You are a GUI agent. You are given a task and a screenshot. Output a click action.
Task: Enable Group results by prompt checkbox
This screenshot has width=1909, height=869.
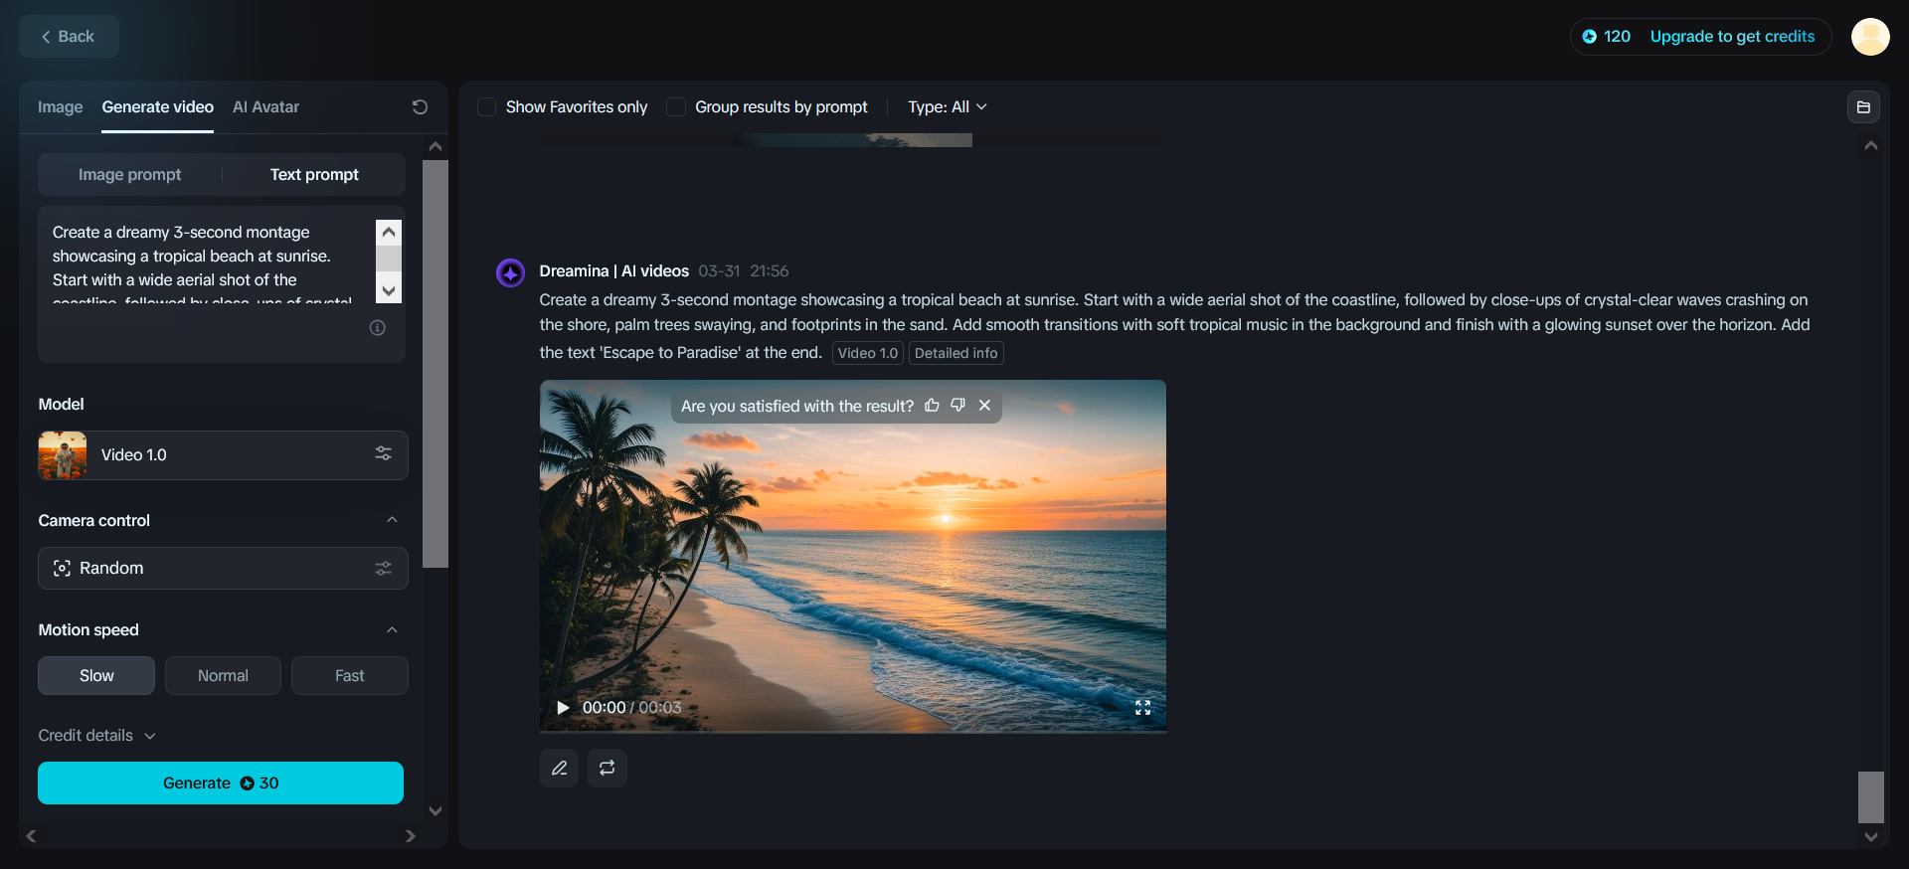click(x=676, y=106)
